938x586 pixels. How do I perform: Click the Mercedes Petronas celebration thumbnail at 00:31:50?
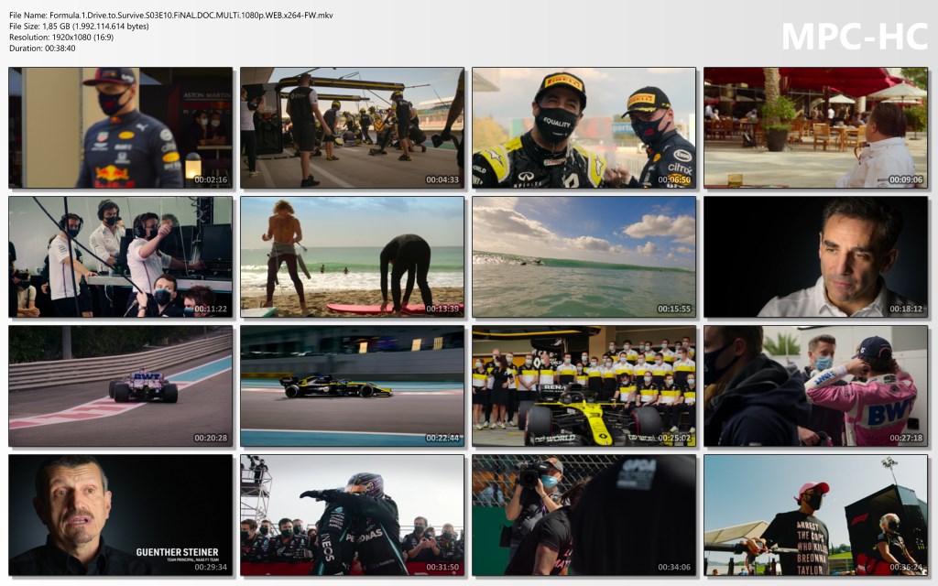coord(352,515)
